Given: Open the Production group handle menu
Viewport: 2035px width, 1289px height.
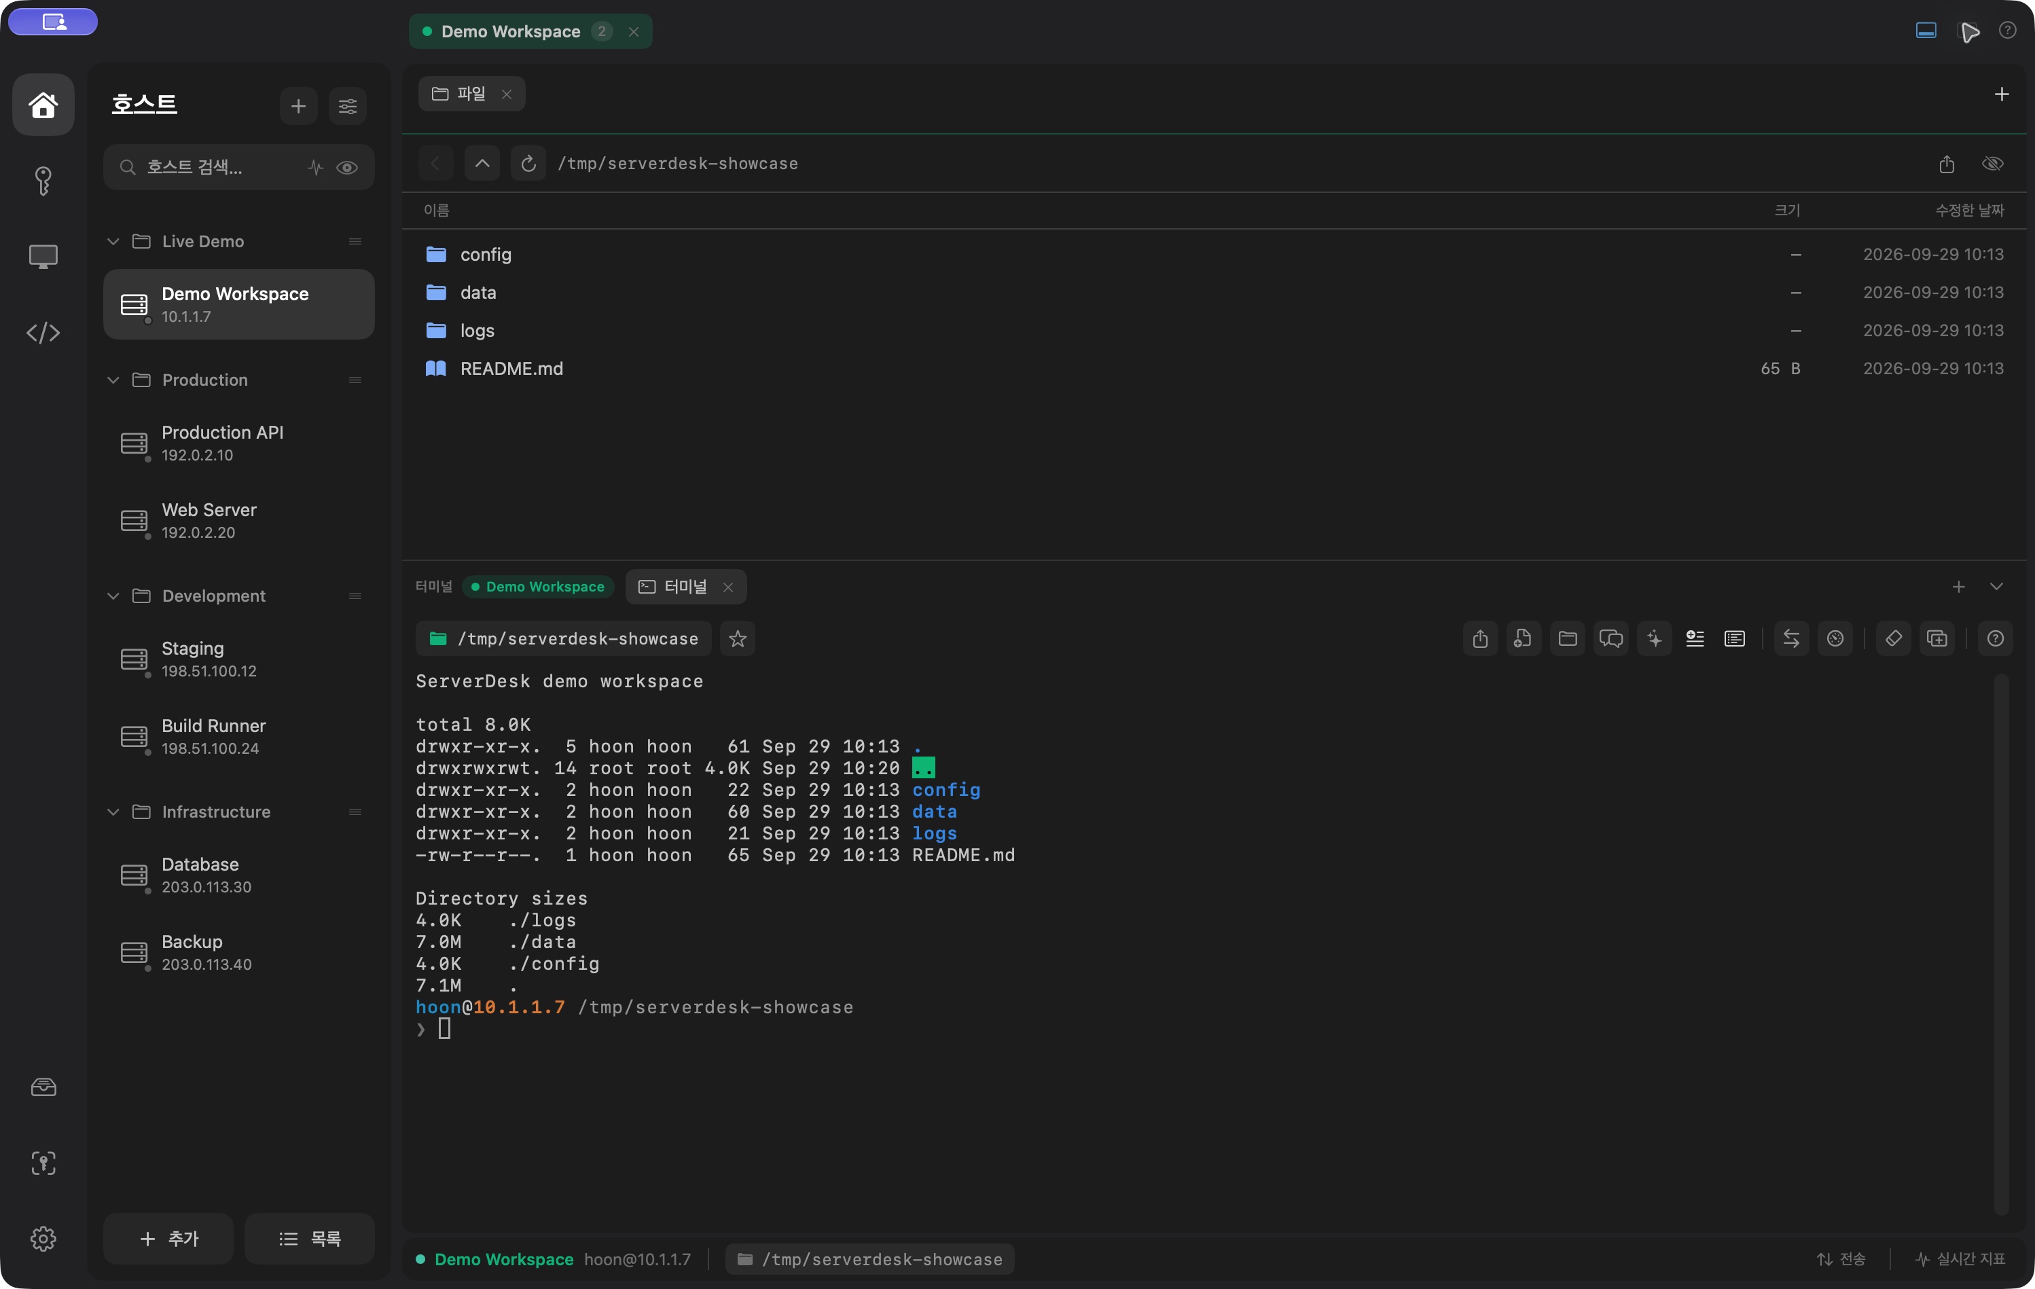Looking at the screenshot, I should pos(355,380).
